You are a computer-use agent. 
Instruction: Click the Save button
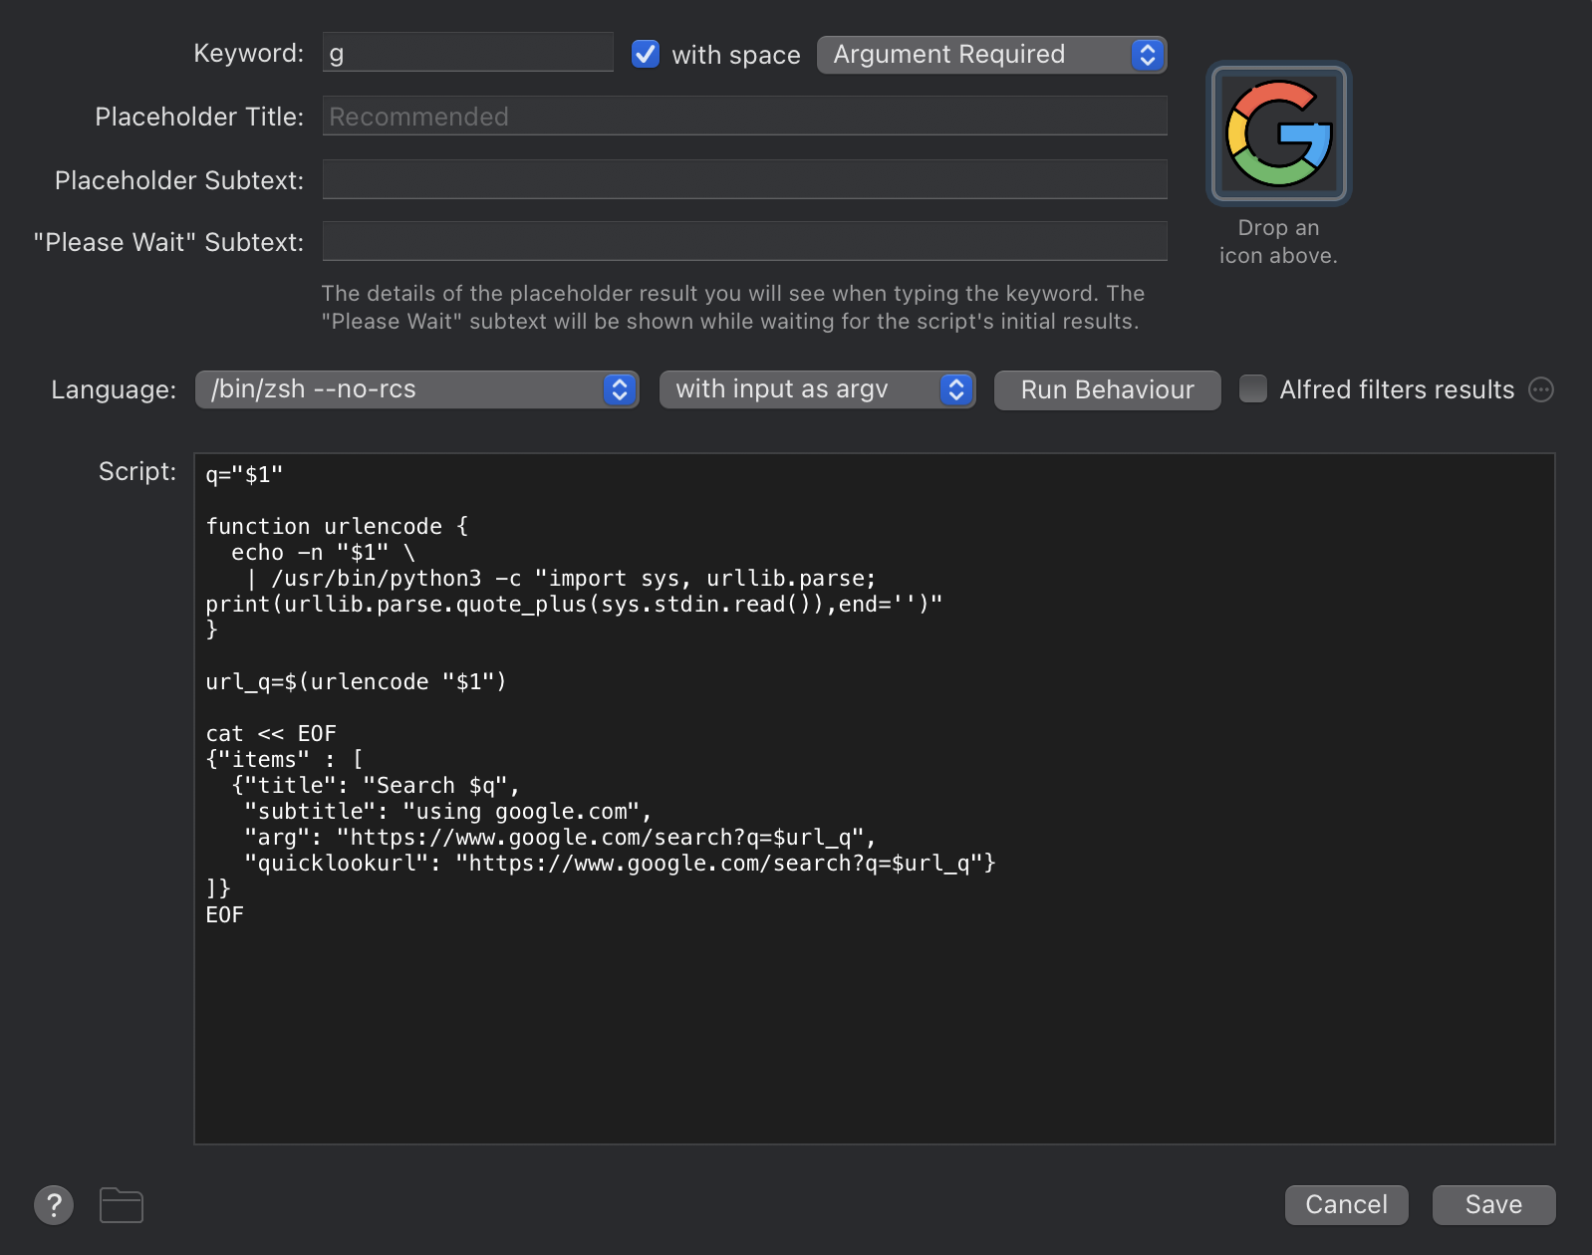point(1493,1205)
